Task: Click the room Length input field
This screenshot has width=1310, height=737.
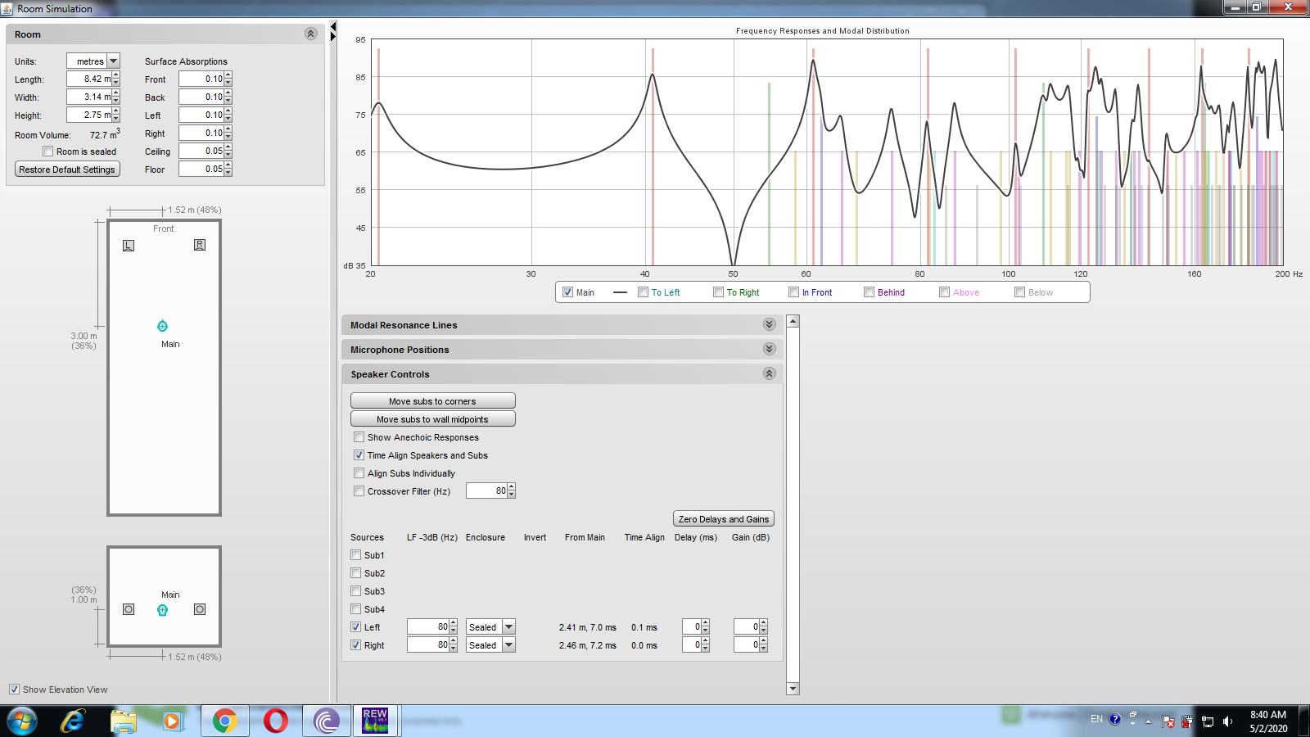Action: coord(88,79)
